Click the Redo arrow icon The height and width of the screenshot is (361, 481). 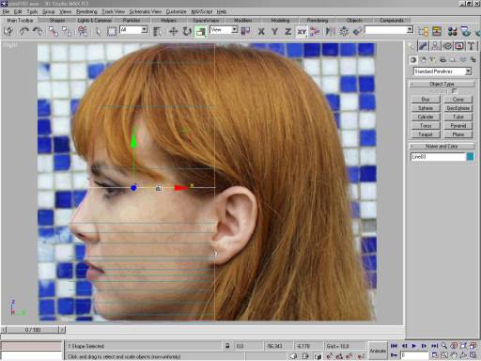(38, 31)
